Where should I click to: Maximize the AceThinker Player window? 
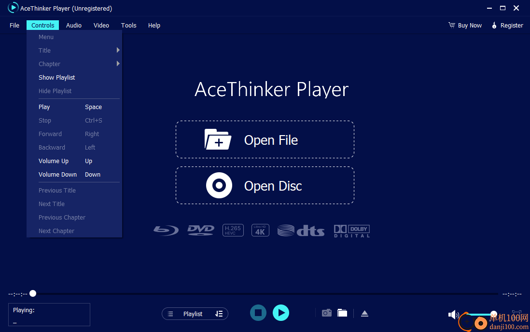(502, 8)
